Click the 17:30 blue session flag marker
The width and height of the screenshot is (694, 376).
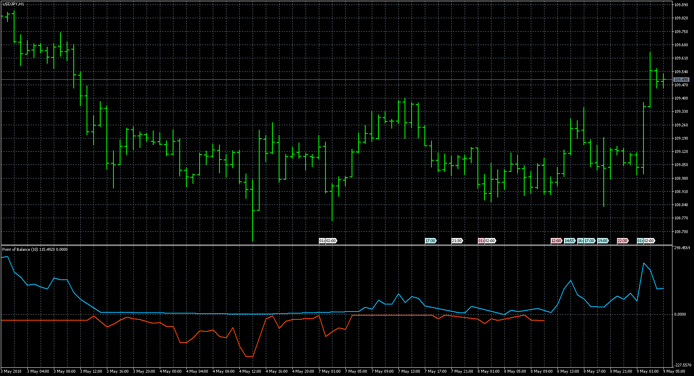click(430, 240)
